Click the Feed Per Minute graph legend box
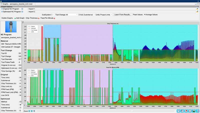200x113 pixels. click(32, 73)
